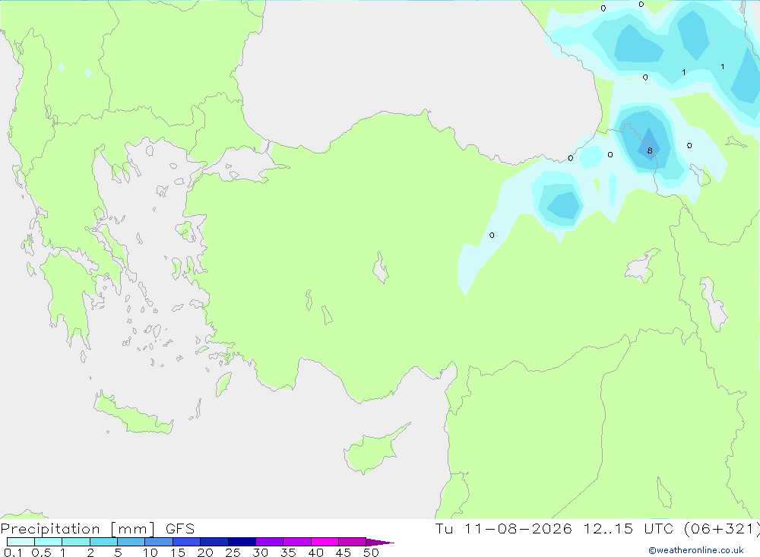Select the 40–45 mm legend color swatch
The image size is (760, 557).
pyautogui.click(x=325, y=542)
